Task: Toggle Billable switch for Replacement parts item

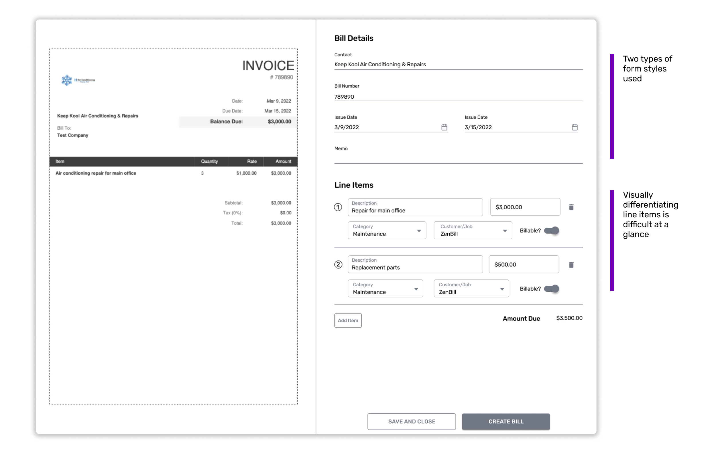Action: pos(552,289)
